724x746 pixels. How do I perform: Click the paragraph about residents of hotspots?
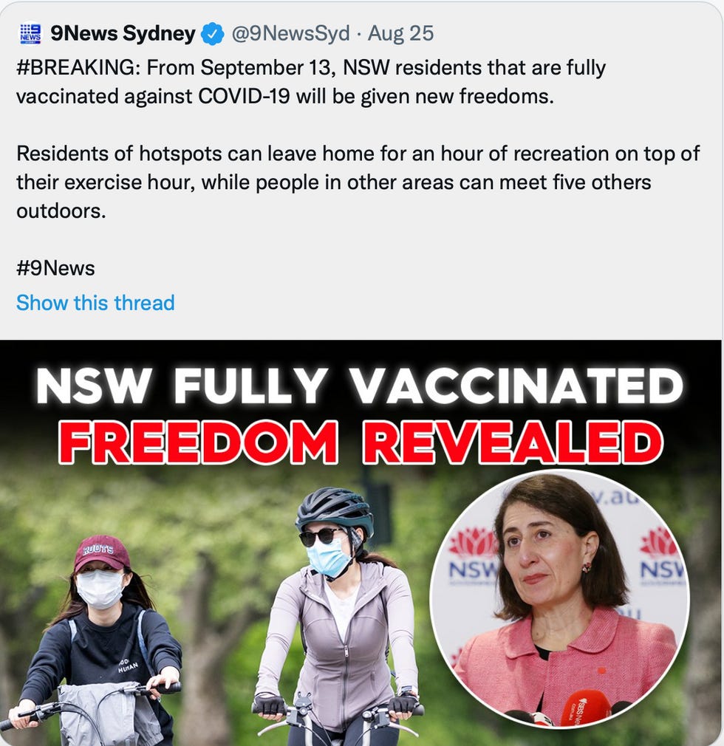pos(358,182)
